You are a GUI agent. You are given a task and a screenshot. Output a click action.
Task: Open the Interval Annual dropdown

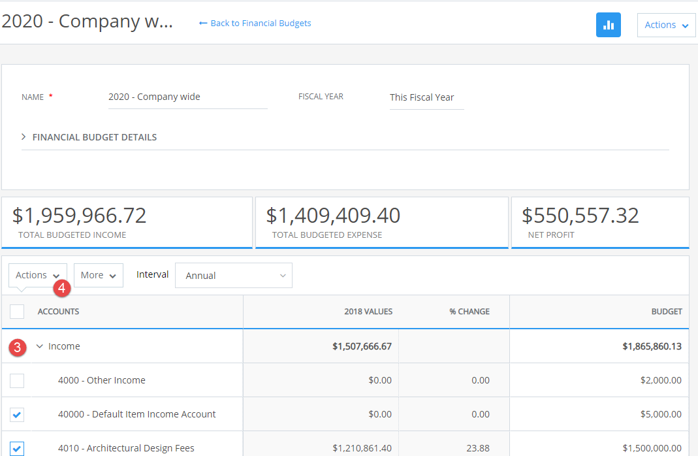pos(234,276)
